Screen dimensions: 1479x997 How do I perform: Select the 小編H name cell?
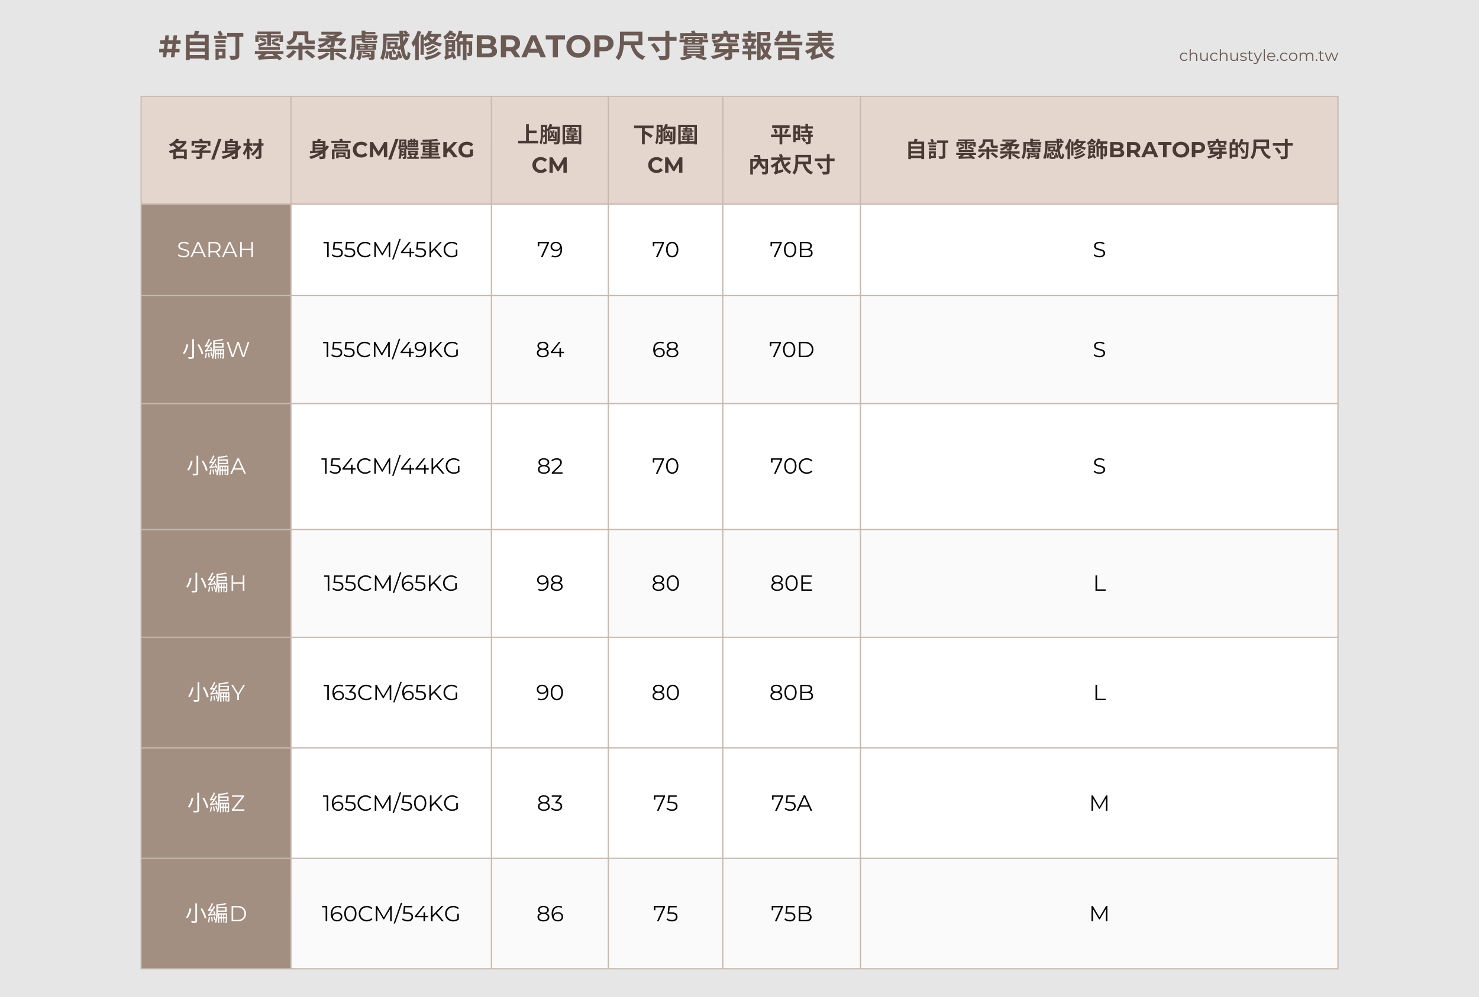[x=216, y=584]
